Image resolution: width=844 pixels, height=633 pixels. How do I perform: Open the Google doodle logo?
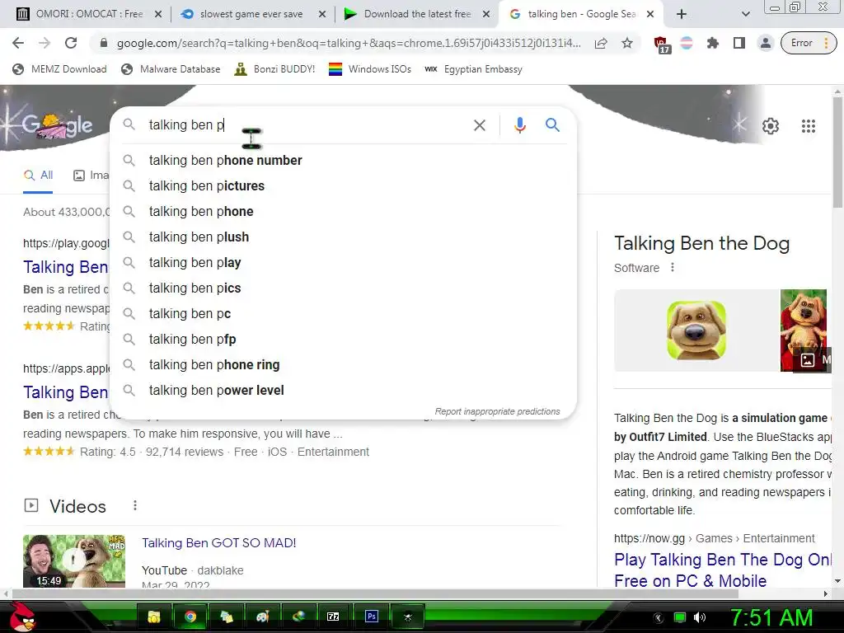pyautogui.click(x=57, y=125)
